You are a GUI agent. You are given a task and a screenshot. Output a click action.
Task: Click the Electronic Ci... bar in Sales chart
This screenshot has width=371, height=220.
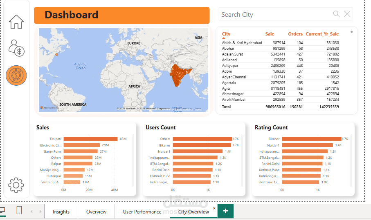82,145
